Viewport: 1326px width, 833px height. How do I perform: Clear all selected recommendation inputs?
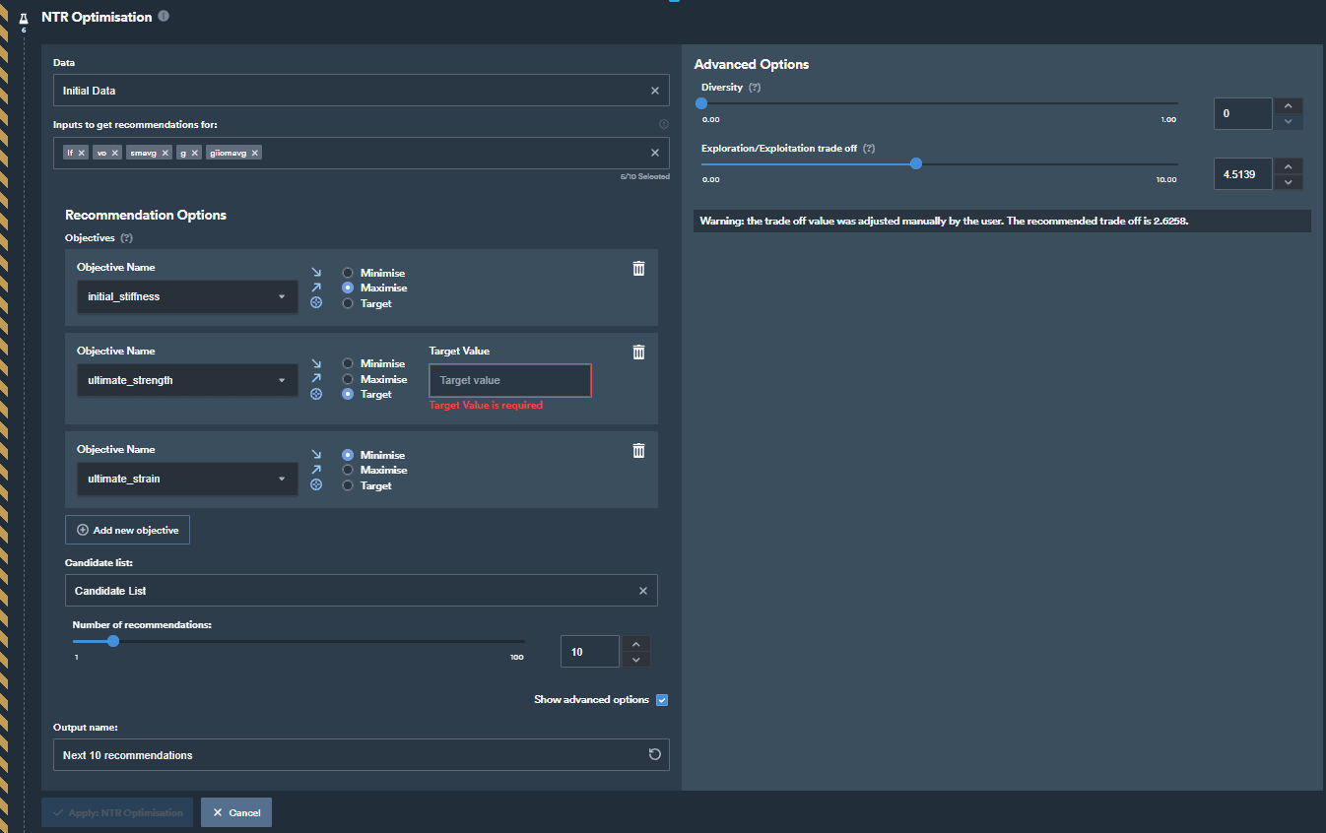coord(655,153)
